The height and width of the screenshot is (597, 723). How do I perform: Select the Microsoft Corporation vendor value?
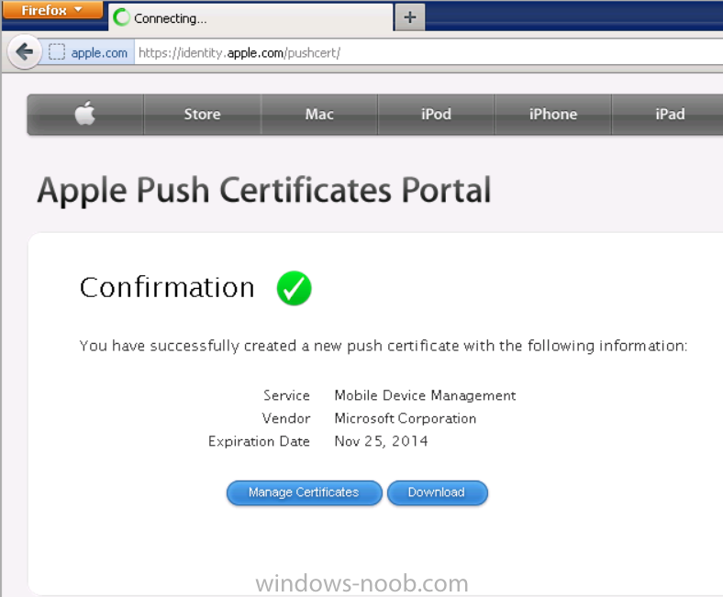406,418
